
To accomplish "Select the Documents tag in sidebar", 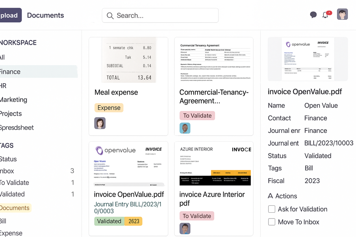I will click(15, 208).
